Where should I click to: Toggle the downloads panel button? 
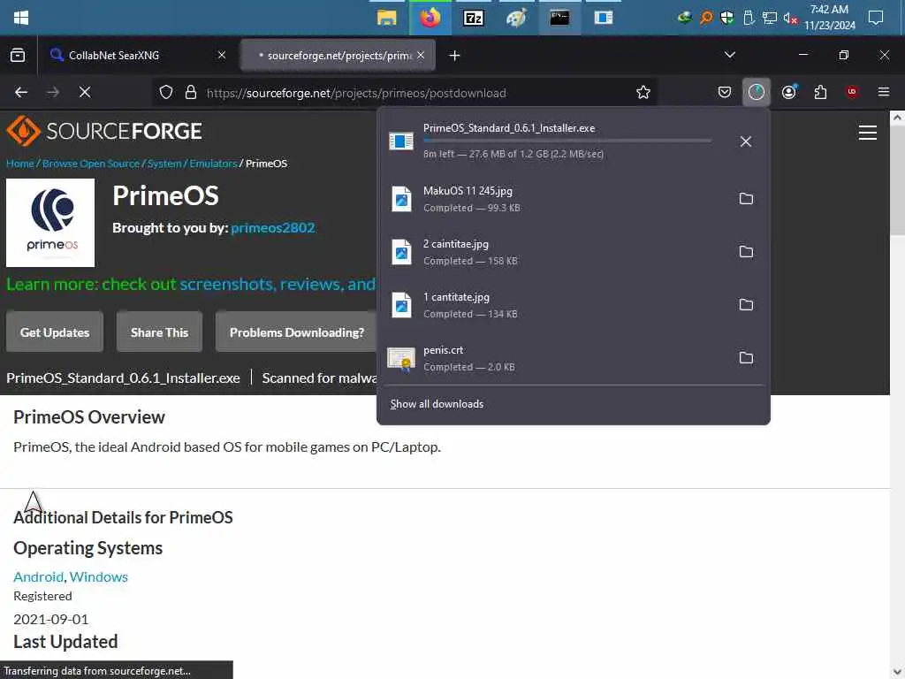[x=757, y=92]
